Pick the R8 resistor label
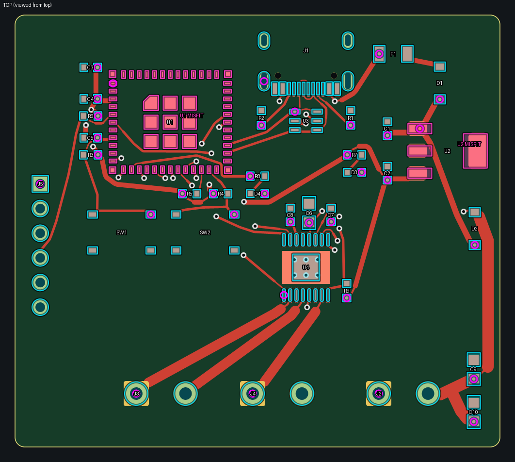 pyautogui.click(x=257, y=177)
